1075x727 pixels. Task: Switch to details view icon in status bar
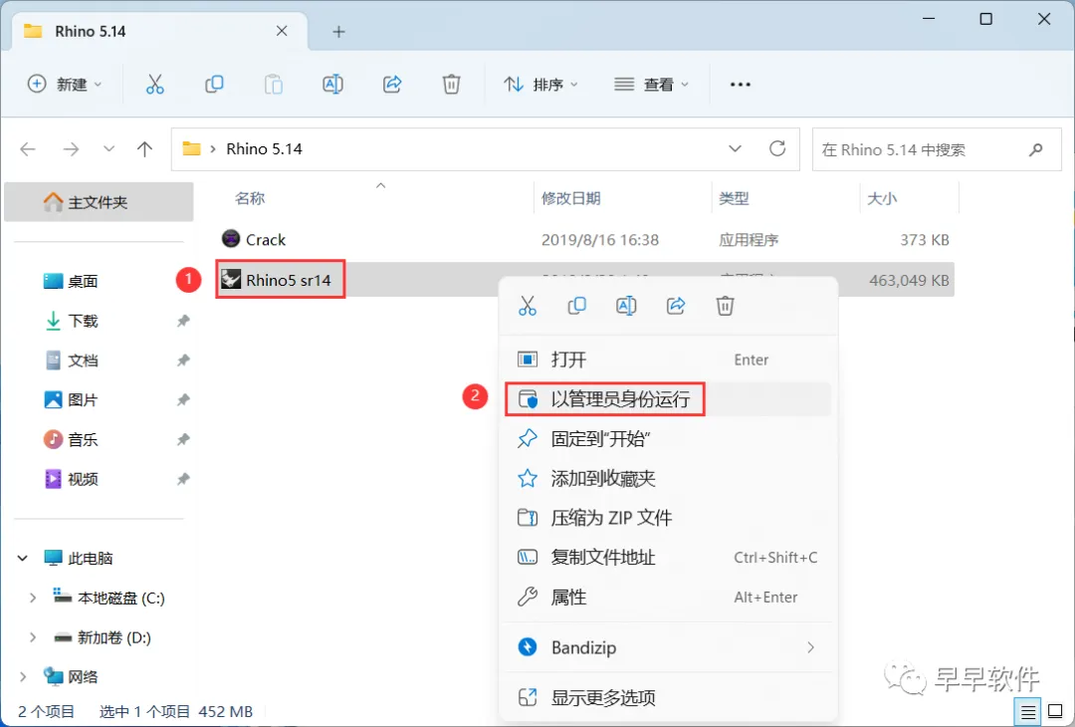(x=1027, y=712)
